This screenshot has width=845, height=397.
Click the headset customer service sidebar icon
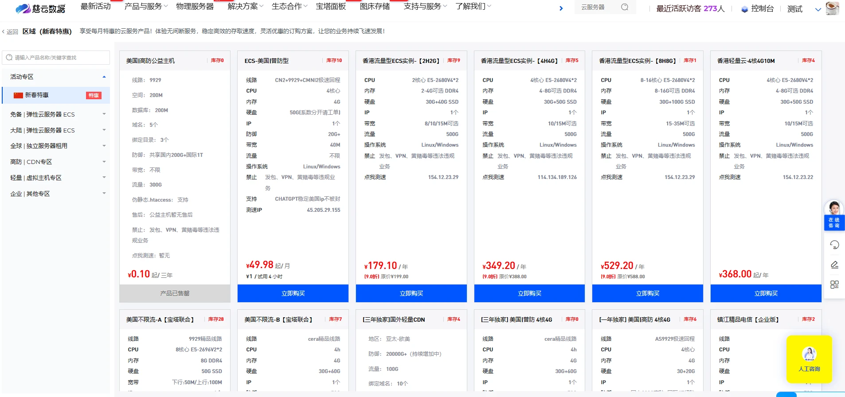coord(834,245)
